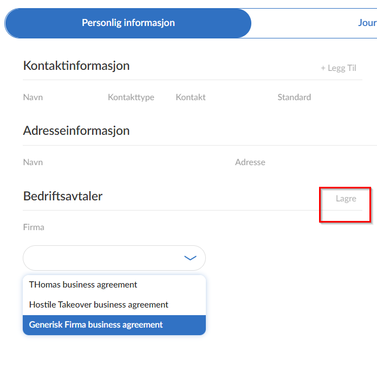
Task: Click the Kontakttype column header
Action: (131, 97)
